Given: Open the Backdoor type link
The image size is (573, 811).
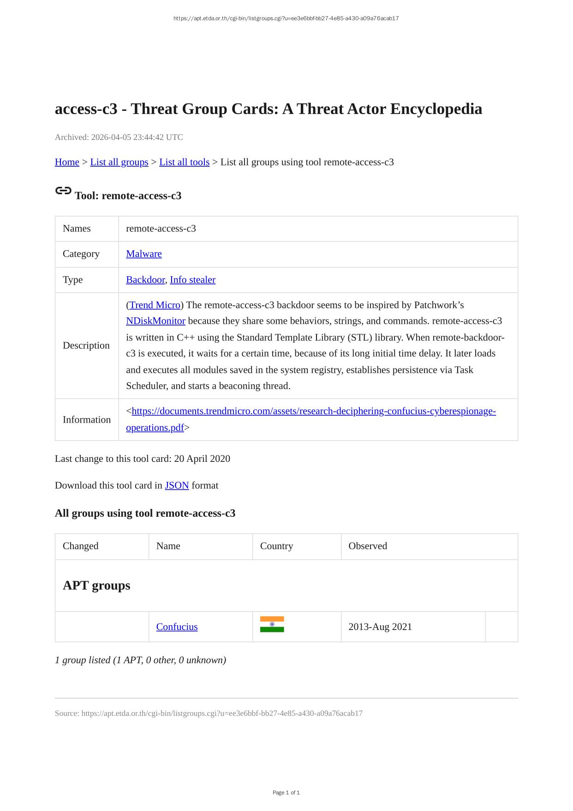Looking at the screenshot, I should (x=145, y=279).
